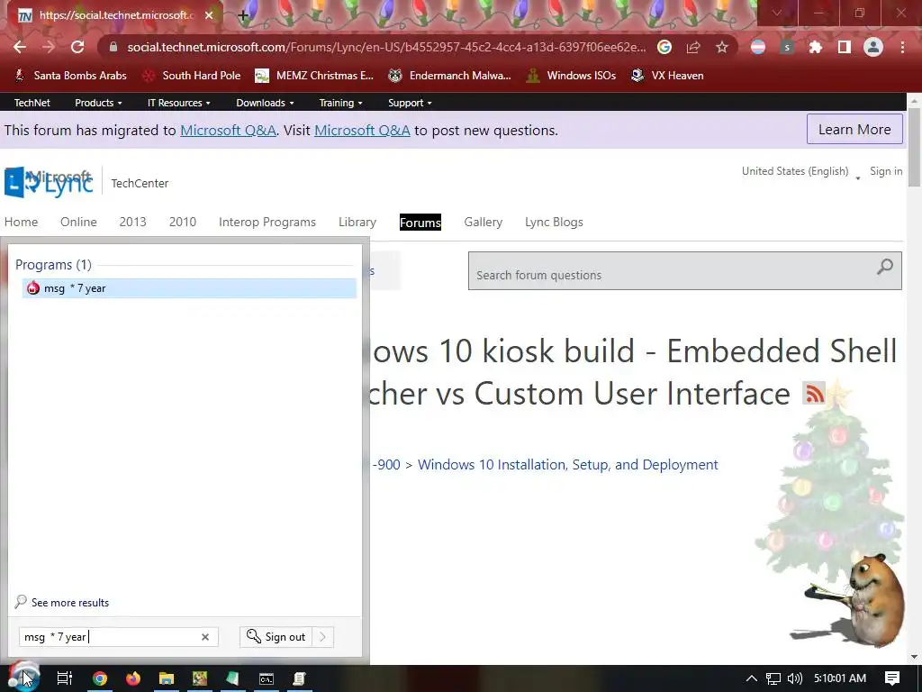Open File Explorer from the taskbar
The height and width of the screenshot is (692, 922).
(x=167, y=678)
